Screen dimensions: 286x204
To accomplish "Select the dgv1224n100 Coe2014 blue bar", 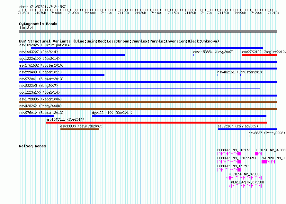I will pos(179,116).
